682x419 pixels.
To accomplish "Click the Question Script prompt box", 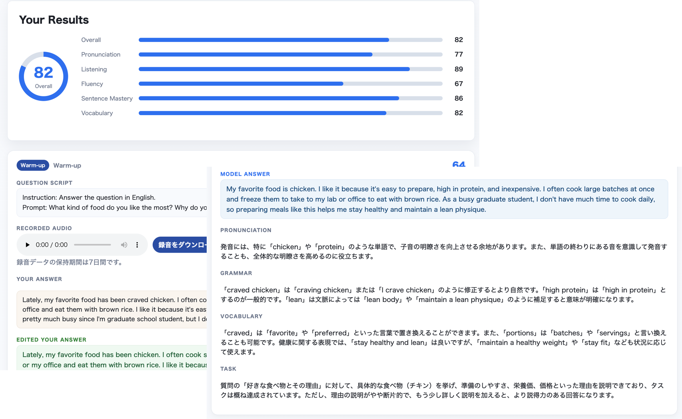I will pos(112,203).
